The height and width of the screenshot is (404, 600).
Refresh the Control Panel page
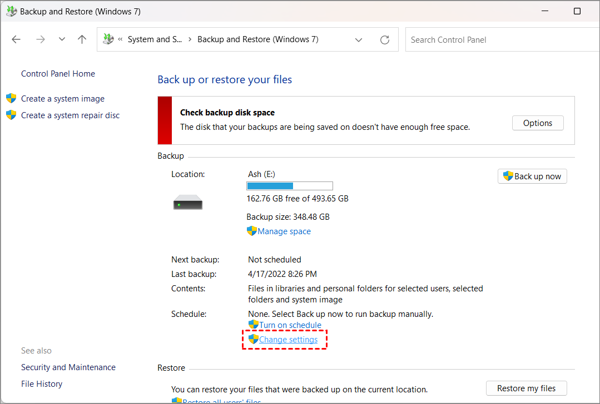(x=385, y=40)
